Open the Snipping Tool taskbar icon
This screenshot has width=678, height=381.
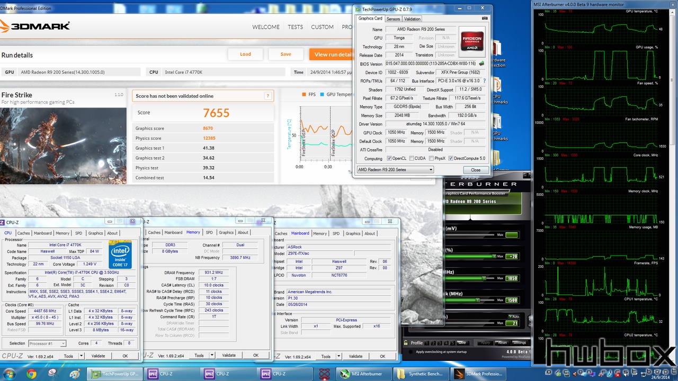[53, 374]
